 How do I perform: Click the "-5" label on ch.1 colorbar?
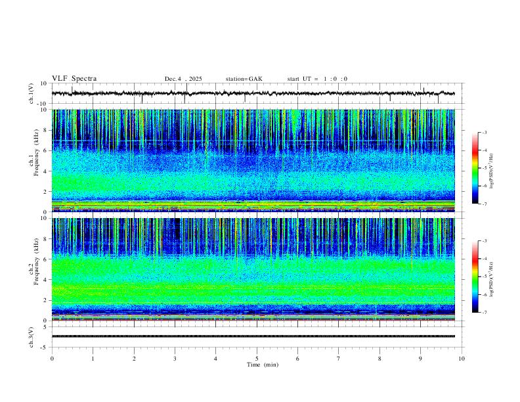coord(484,168)
